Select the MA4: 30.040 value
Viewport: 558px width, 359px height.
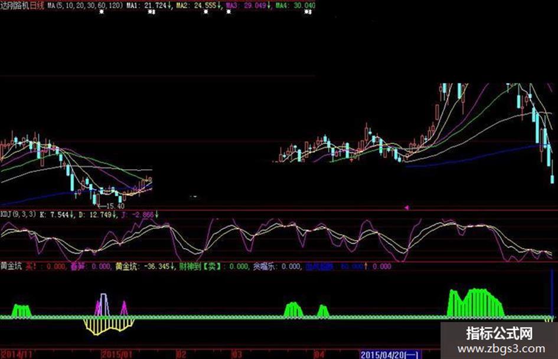click(295, 5)
